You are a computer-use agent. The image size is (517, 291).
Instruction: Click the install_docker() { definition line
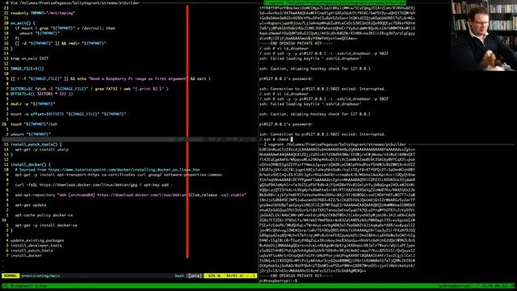31,165
